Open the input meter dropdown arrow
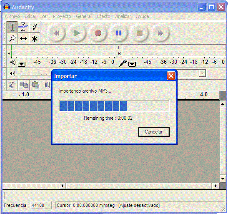Screen dimensions: 228x214 click(132, 64)
